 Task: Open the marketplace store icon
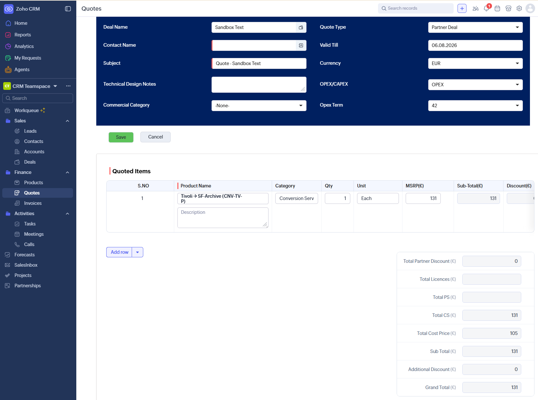pos(508,9)
